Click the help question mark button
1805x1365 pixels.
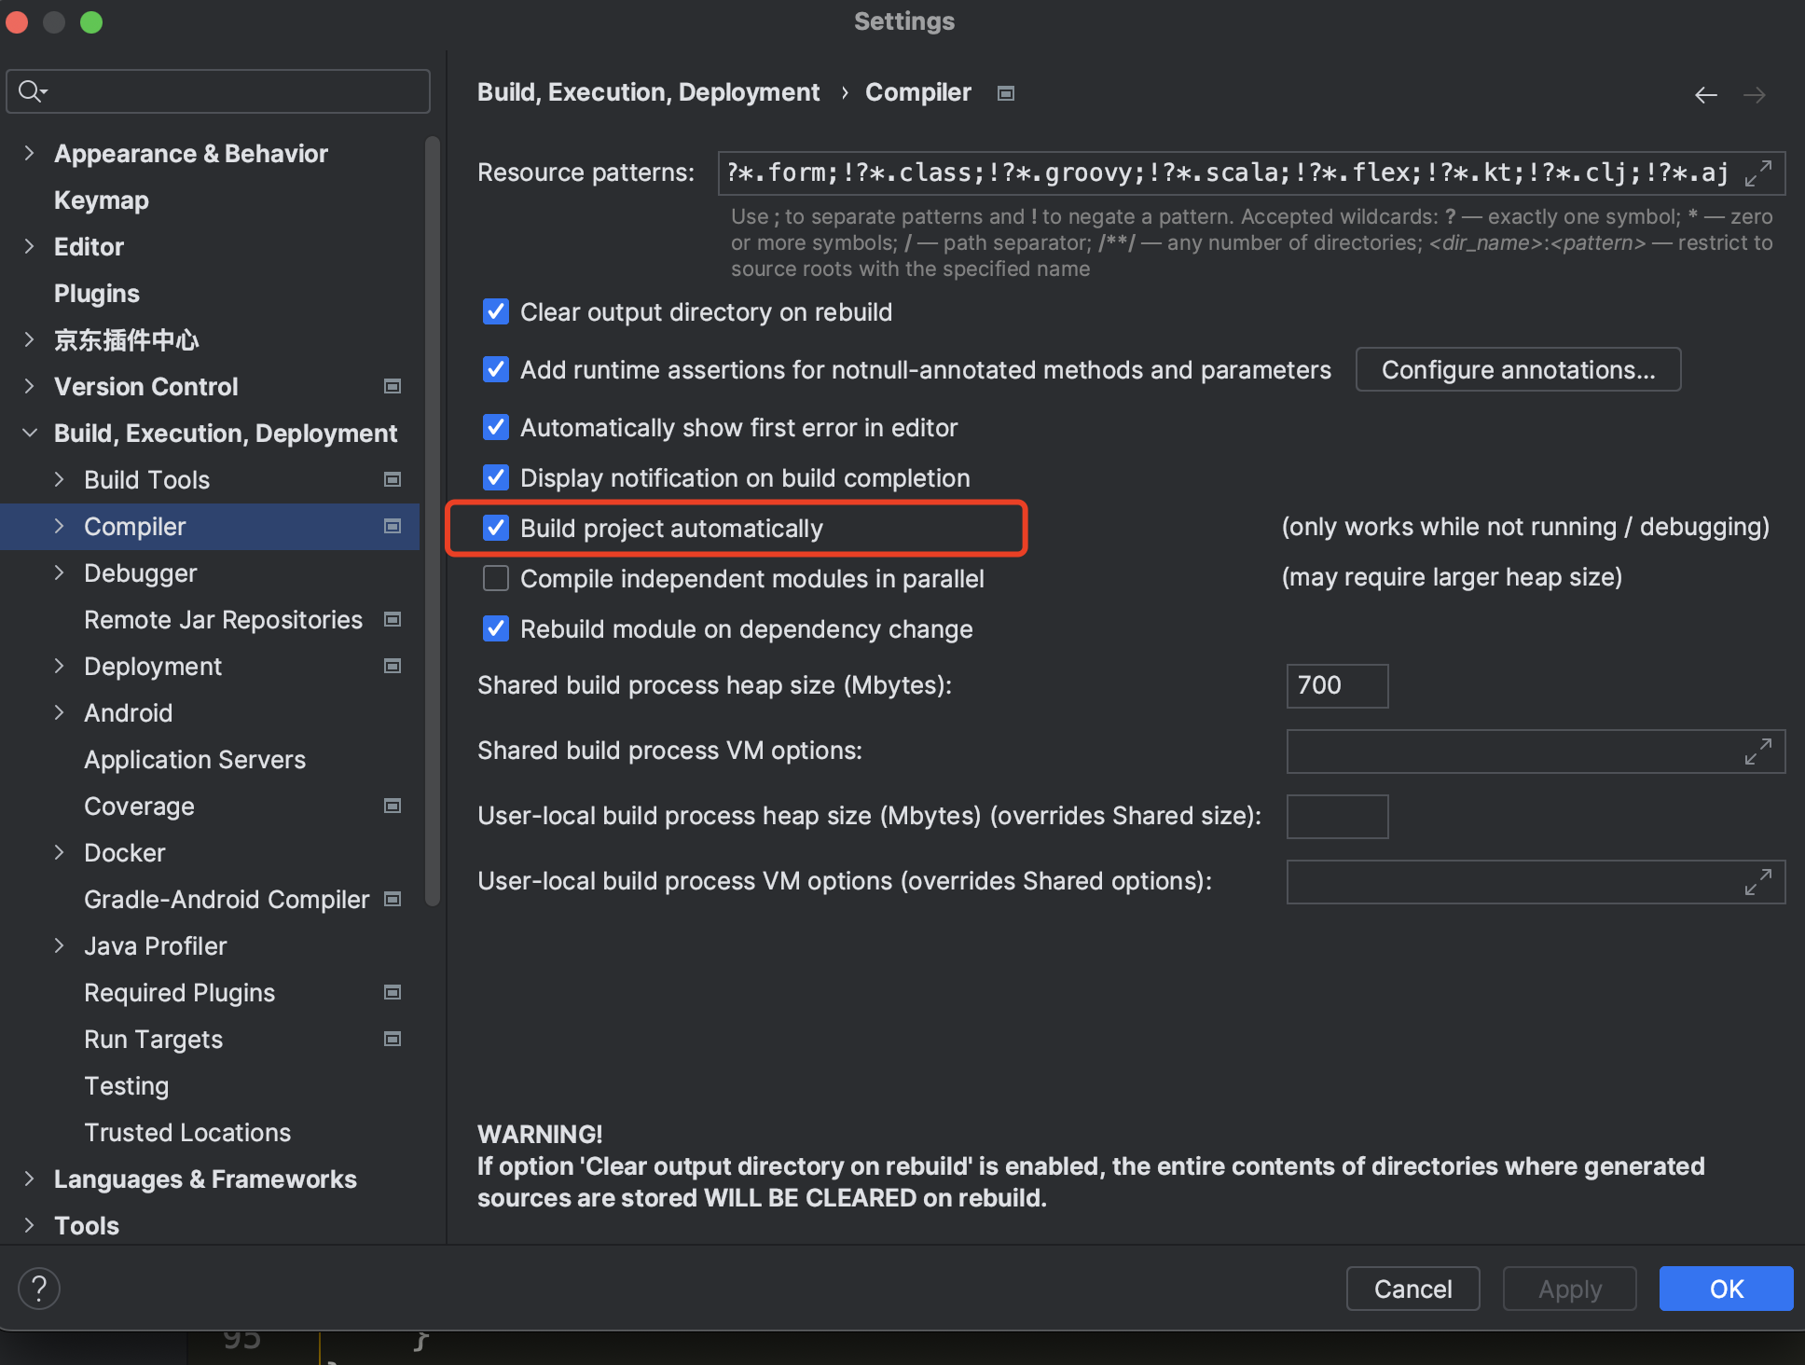(x=39, y=1289)
